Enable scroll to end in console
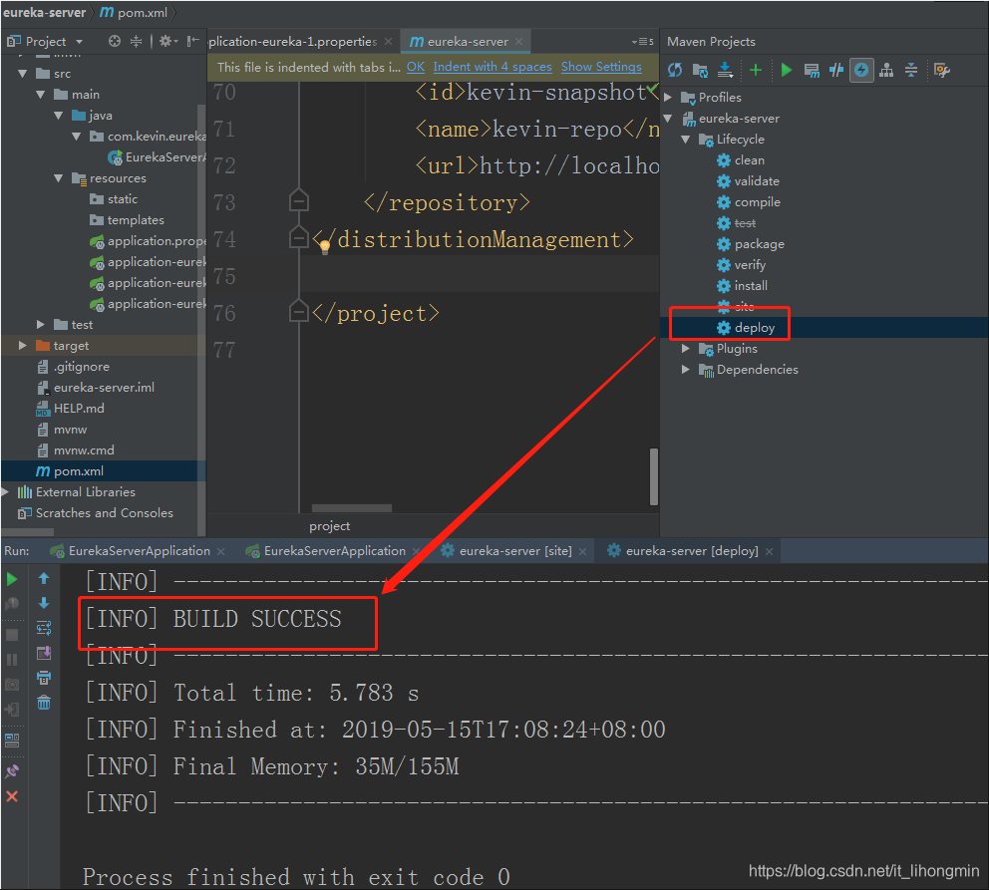Viewport: 989px width, 890px height. (44, 653)
